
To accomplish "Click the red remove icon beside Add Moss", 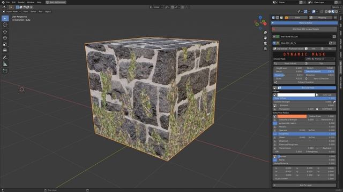I will pos(274,29).
